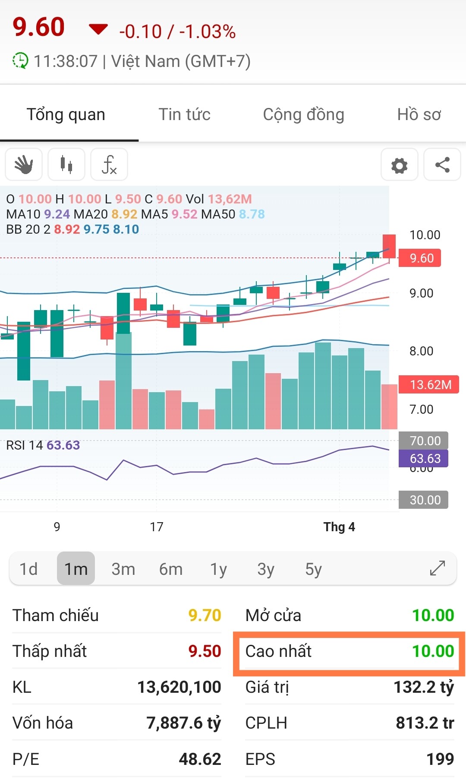Tap the red down-arrow price indicator
Screen dimensions: 466x780
pyautogui.click(x=98, y=29)
